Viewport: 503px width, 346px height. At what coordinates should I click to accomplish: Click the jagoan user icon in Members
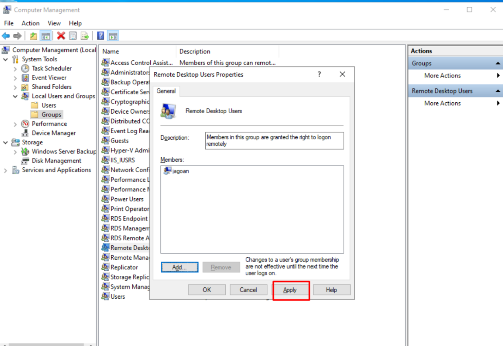tap(168, 171)
